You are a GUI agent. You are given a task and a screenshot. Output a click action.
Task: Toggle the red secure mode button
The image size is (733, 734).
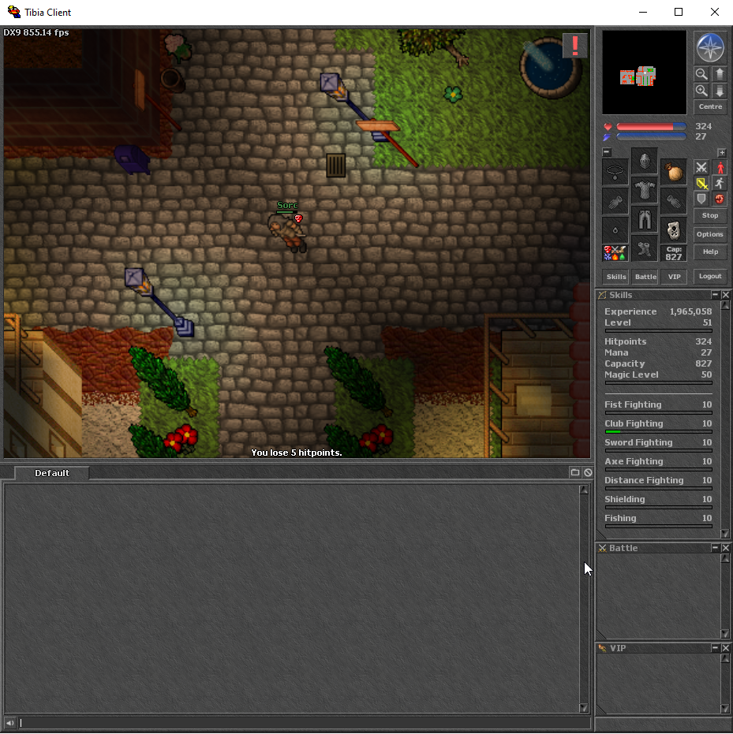point(720,199)
